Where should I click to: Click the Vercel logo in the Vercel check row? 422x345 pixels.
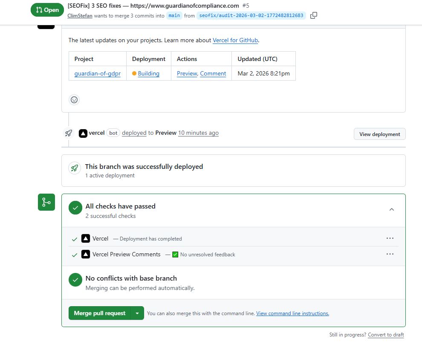pos(86,239)
